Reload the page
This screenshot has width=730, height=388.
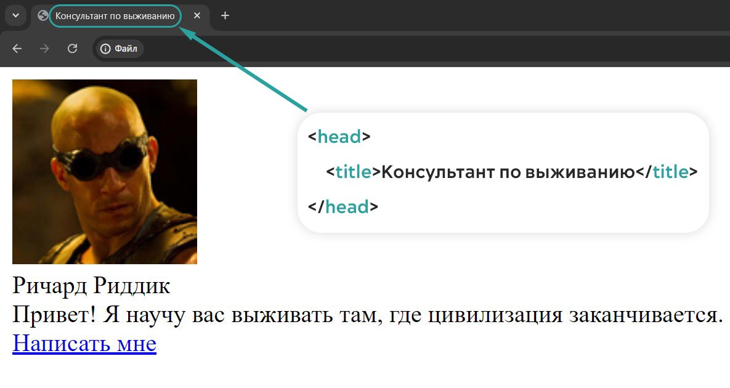[72, 49]
